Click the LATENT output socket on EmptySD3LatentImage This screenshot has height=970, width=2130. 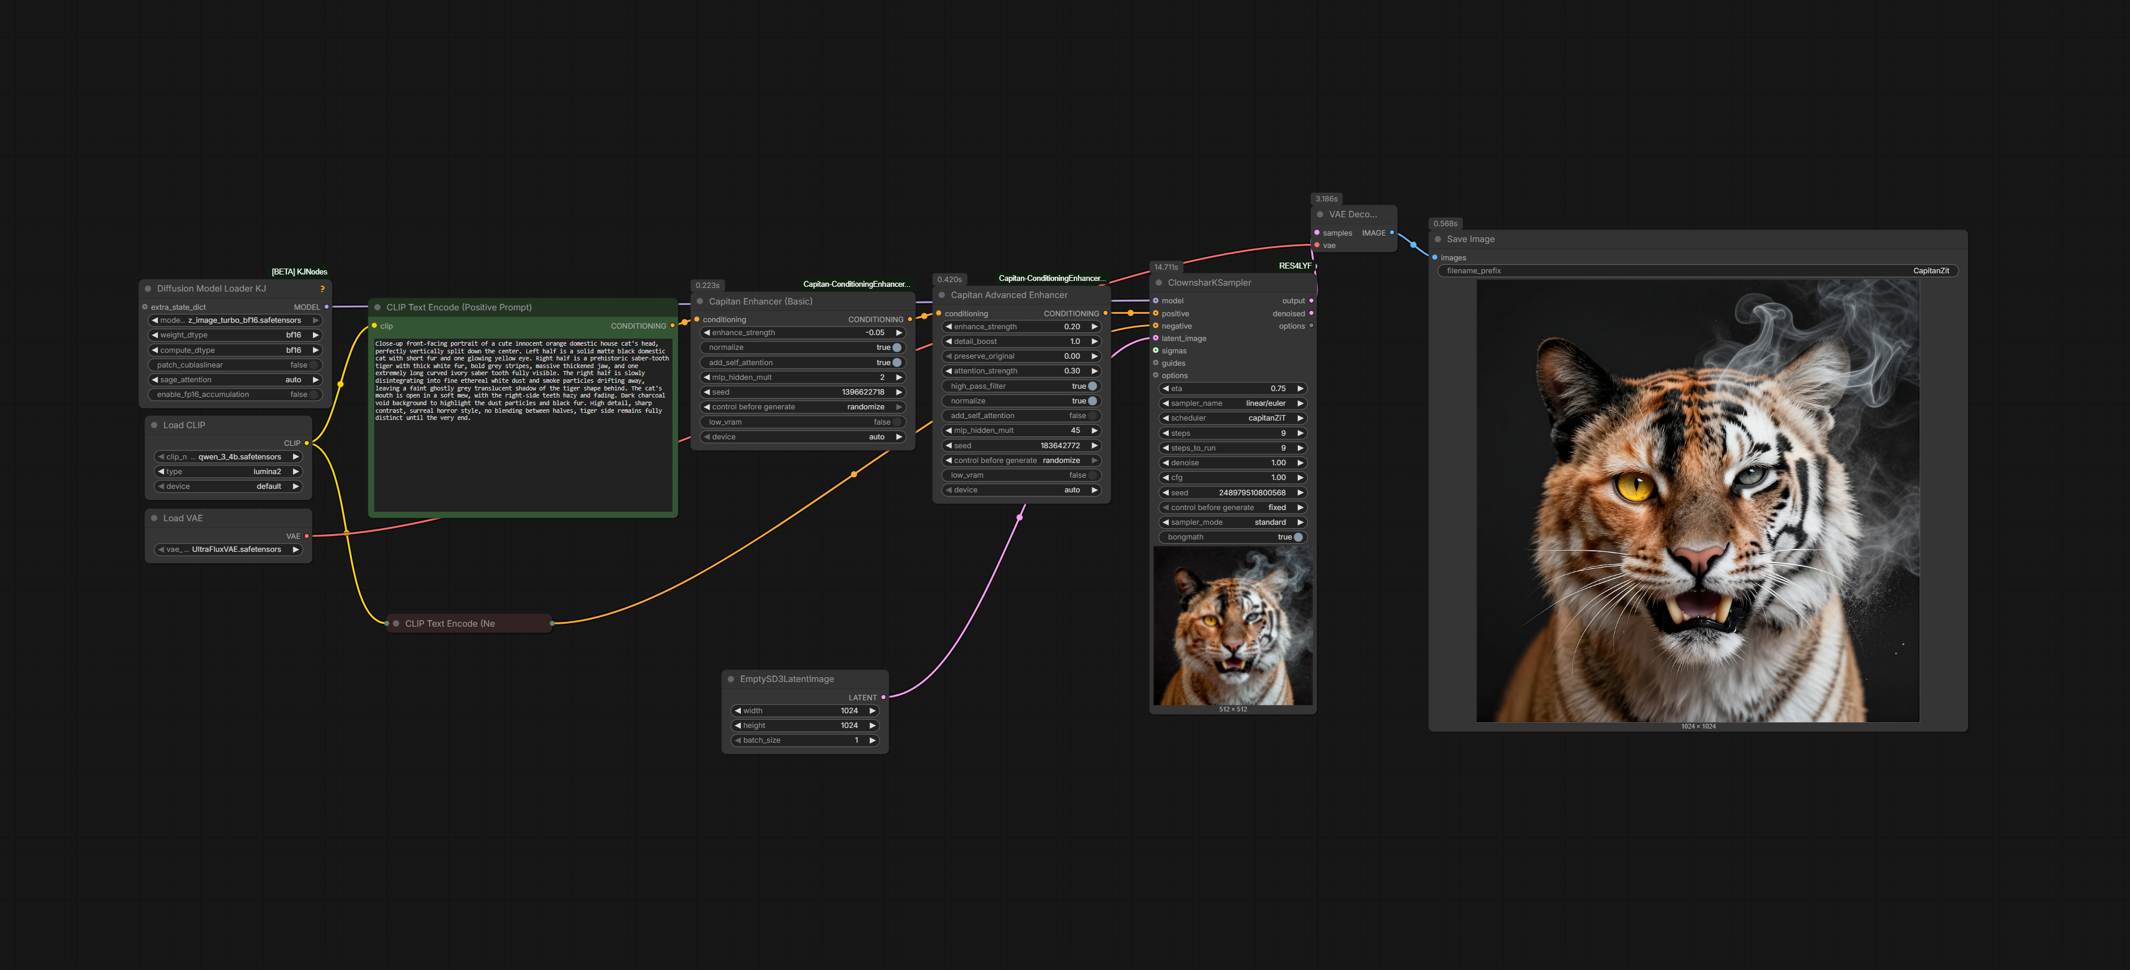point(883,697)
